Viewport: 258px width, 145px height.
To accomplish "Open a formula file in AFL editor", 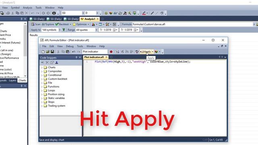I will [48, 52].
